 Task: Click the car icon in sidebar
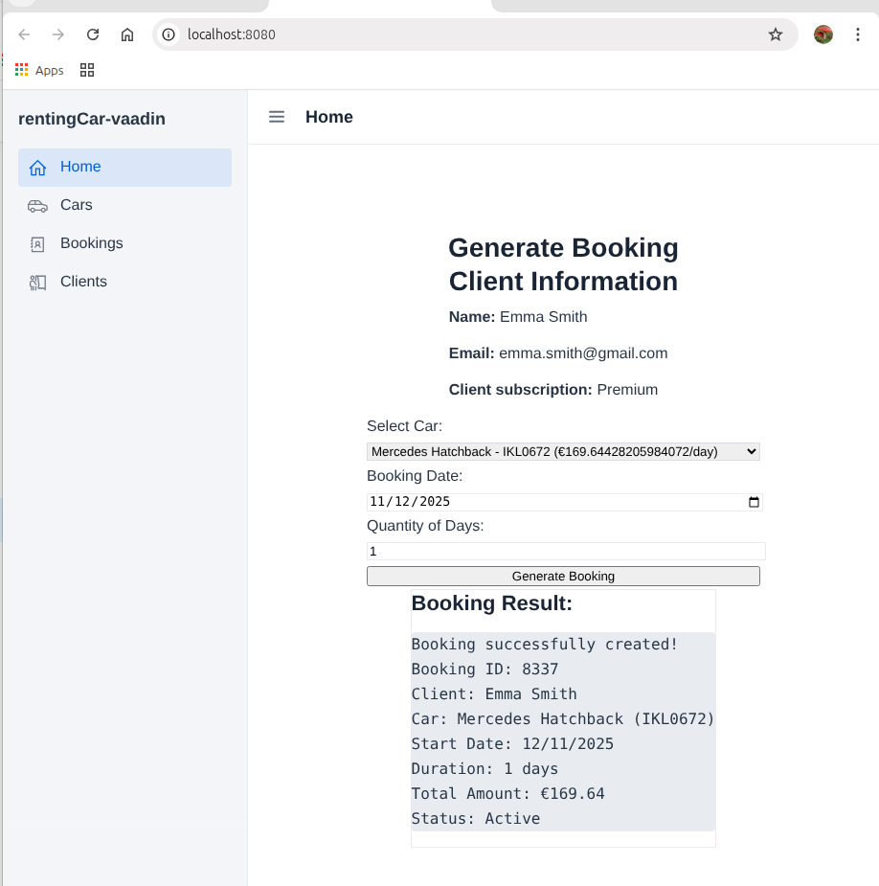[x=37, y=206]
